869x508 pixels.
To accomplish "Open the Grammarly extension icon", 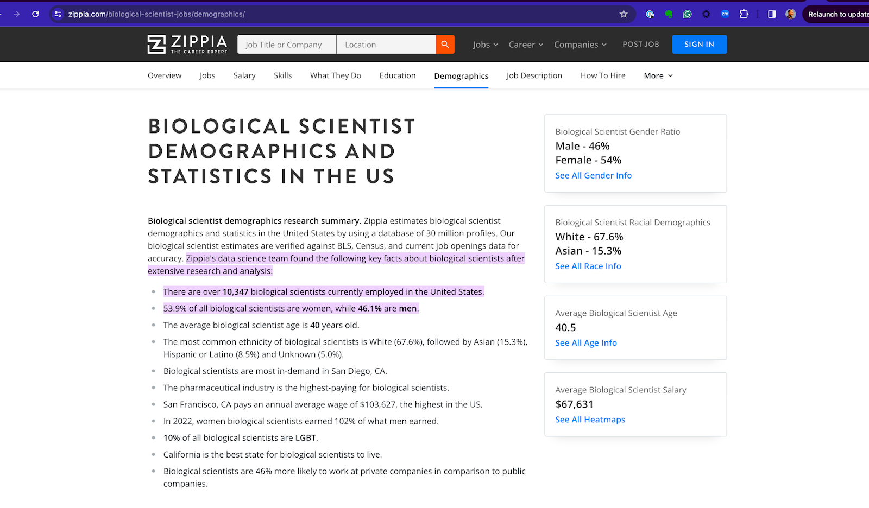I will pyautogui.click(x=687, y=14).
